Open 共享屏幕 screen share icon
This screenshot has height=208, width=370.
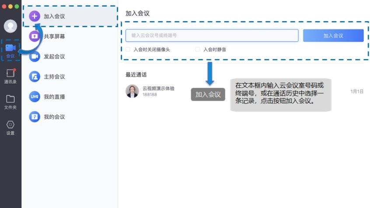(x=35, y=36)
